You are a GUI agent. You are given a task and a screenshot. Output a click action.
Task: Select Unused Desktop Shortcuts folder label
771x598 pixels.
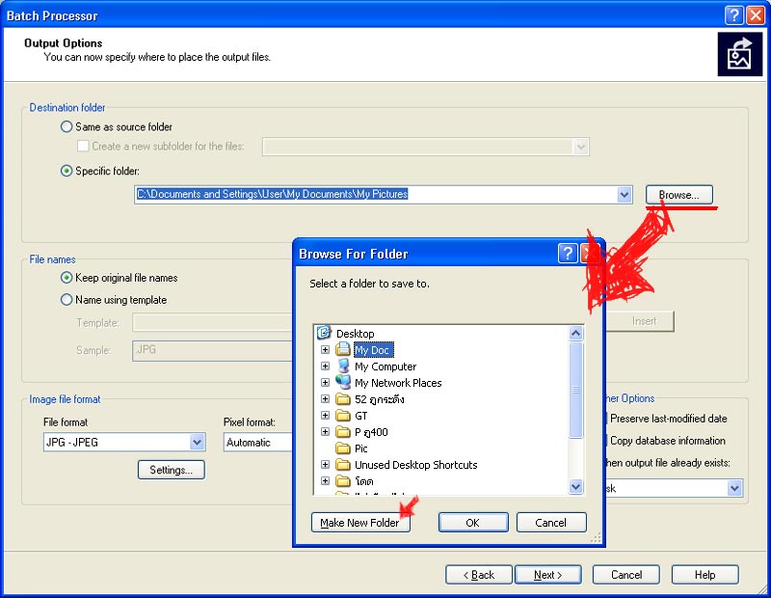pyautogui.click(x=416, y=465)
